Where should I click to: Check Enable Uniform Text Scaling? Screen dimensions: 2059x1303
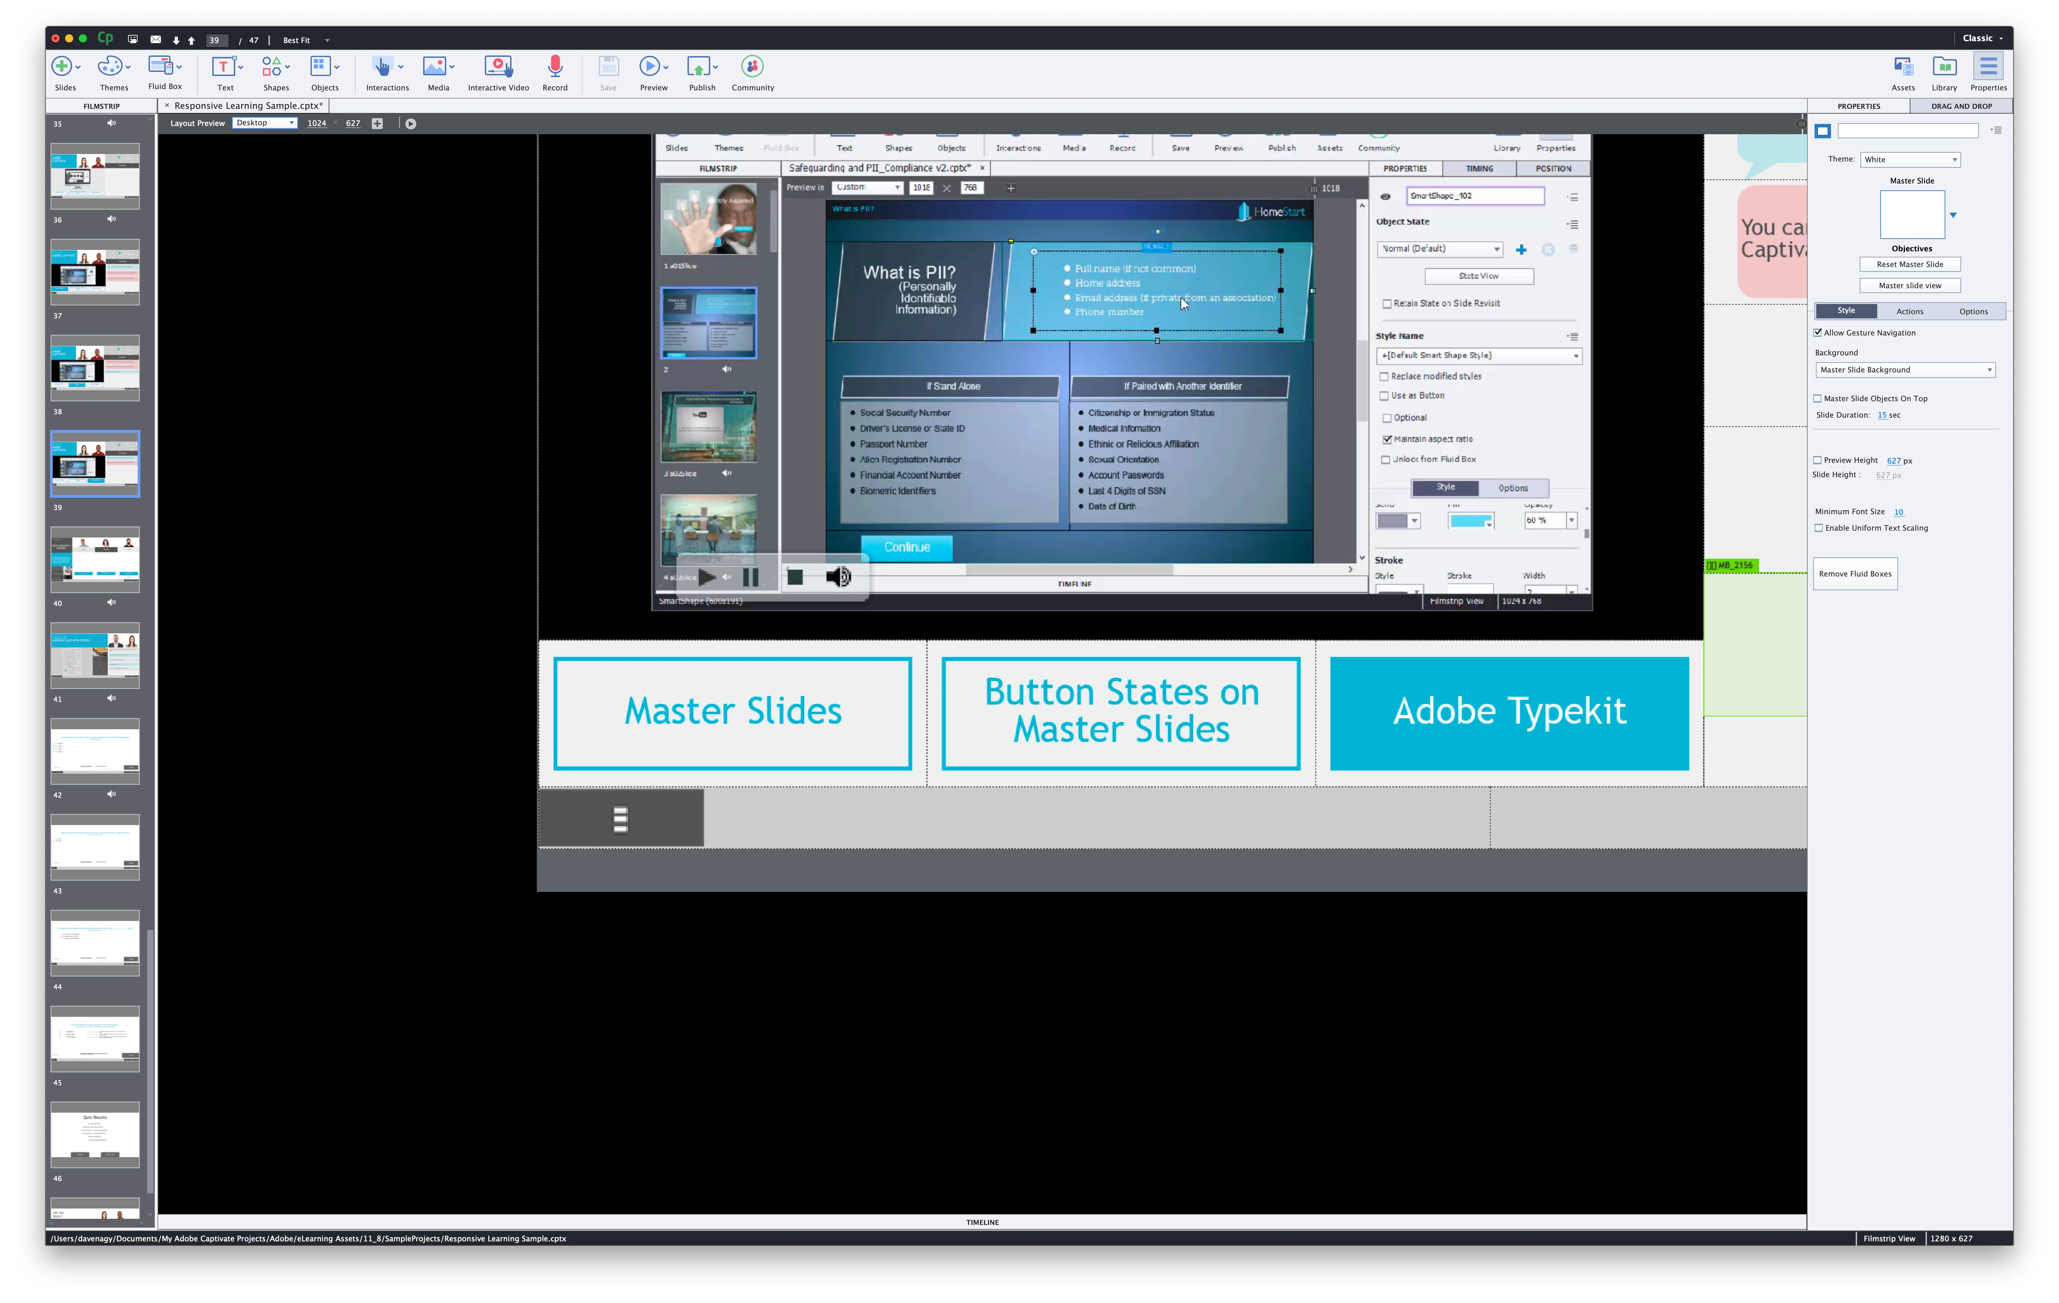[1819, 528]
